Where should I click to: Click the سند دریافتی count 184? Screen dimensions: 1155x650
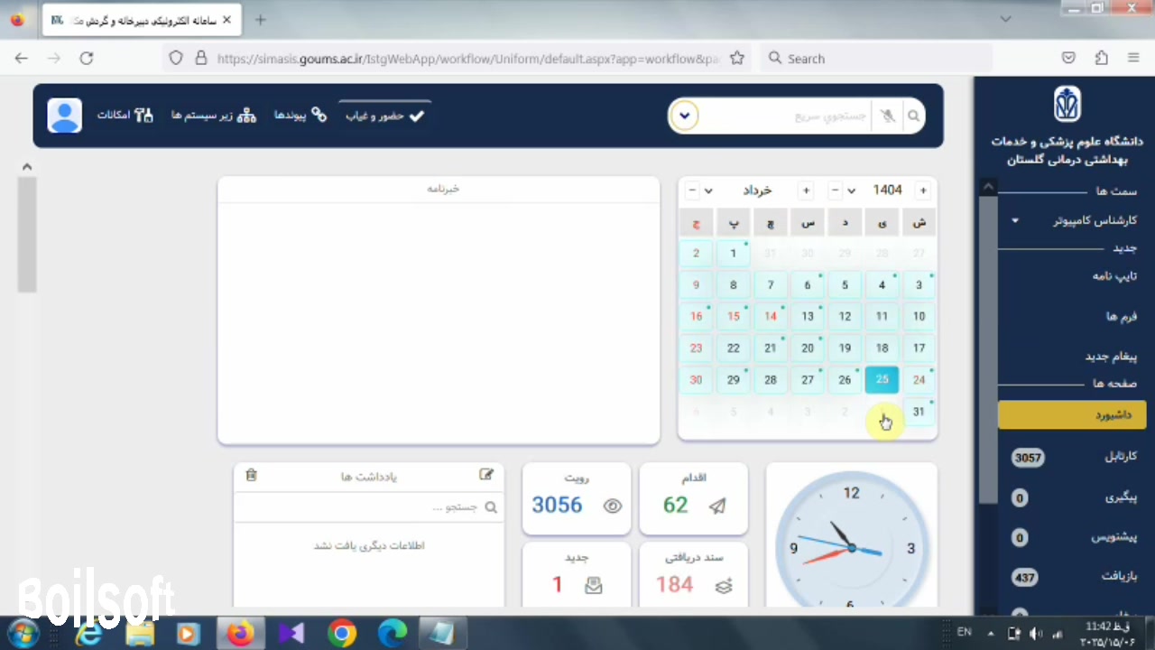(675, 585)
